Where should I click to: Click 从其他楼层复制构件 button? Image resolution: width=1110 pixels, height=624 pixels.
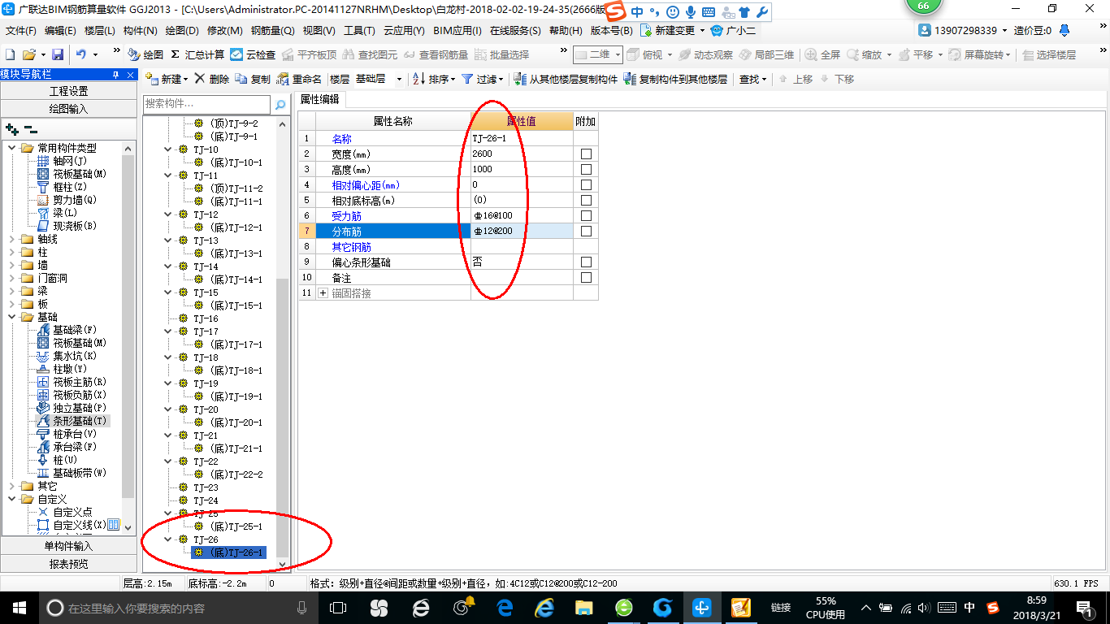(x=566, y=79)
